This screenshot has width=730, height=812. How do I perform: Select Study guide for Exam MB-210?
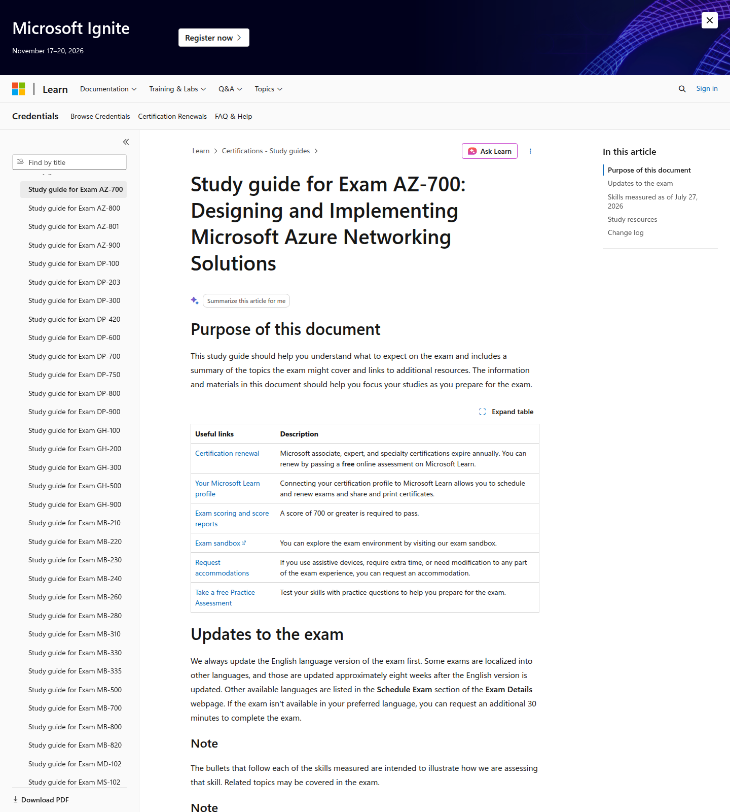[x=75, y=523]
